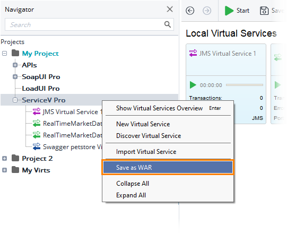Select the My Project folder icon
Screen dimensions: 287x234
[15, 53]
